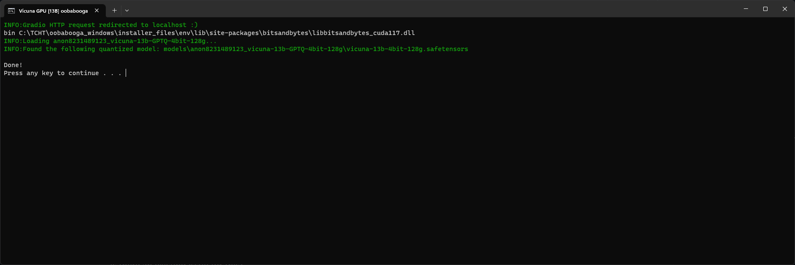Maximize the terminal window

click(765, 8)
